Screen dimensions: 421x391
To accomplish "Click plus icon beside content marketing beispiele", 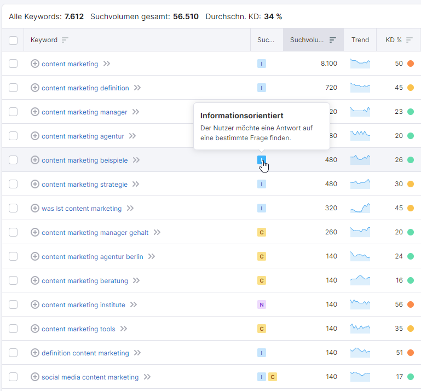I will 35,160.
